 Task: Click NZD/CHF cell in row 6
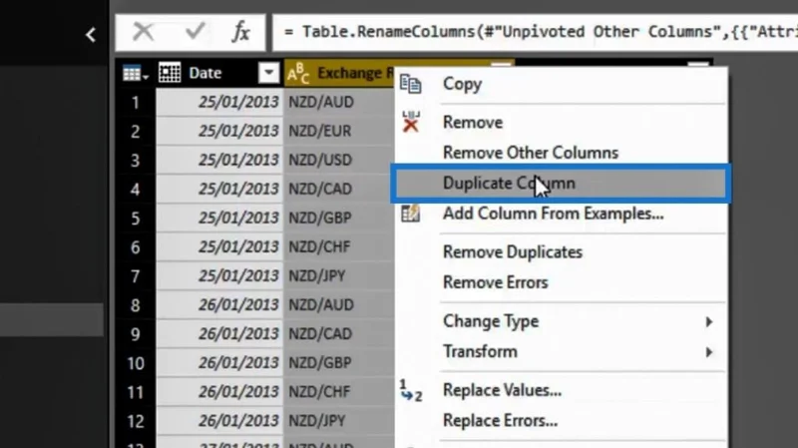pyautogui.click(x=339, y=246)
